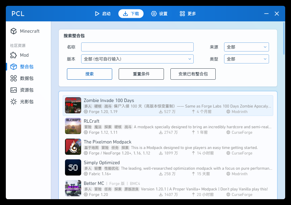This screenshot has height=205, width=291.
Task: Click the 资源包 picture icon
Action: point(14,90)
